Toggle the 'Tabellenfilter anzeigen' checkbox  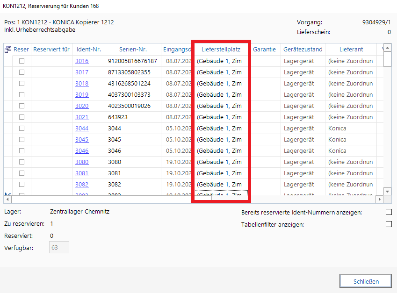(388, 224)
